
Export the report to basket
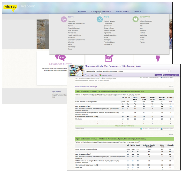coord(106,75)
